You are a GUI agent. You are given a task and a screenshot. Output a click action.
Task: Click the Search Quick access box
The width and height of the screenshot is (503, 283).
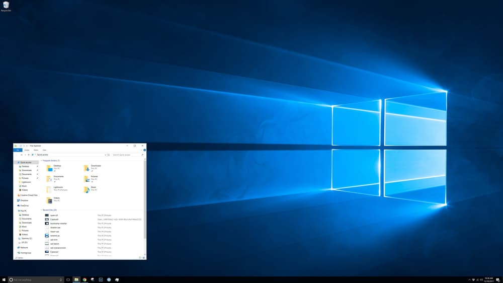tap(128, 155)
